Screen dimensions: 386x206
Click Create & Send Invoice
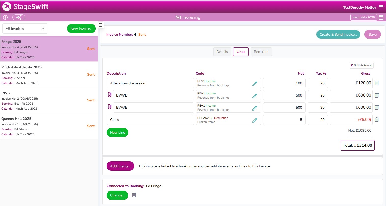338,34
